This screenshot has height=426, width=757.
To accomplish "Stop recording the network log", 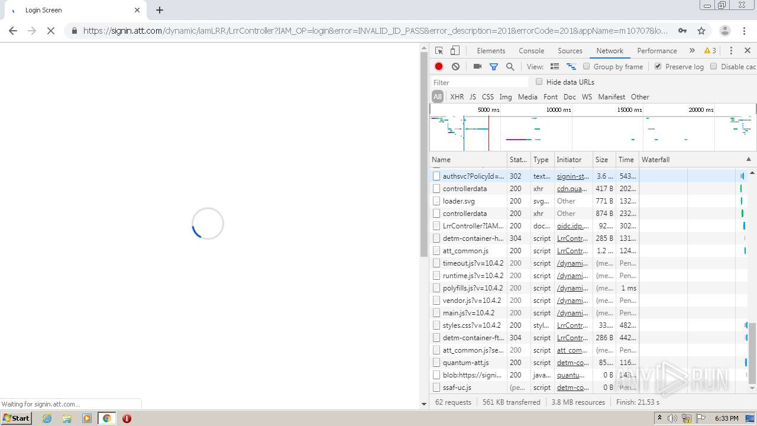I will [x=439, y=66].
